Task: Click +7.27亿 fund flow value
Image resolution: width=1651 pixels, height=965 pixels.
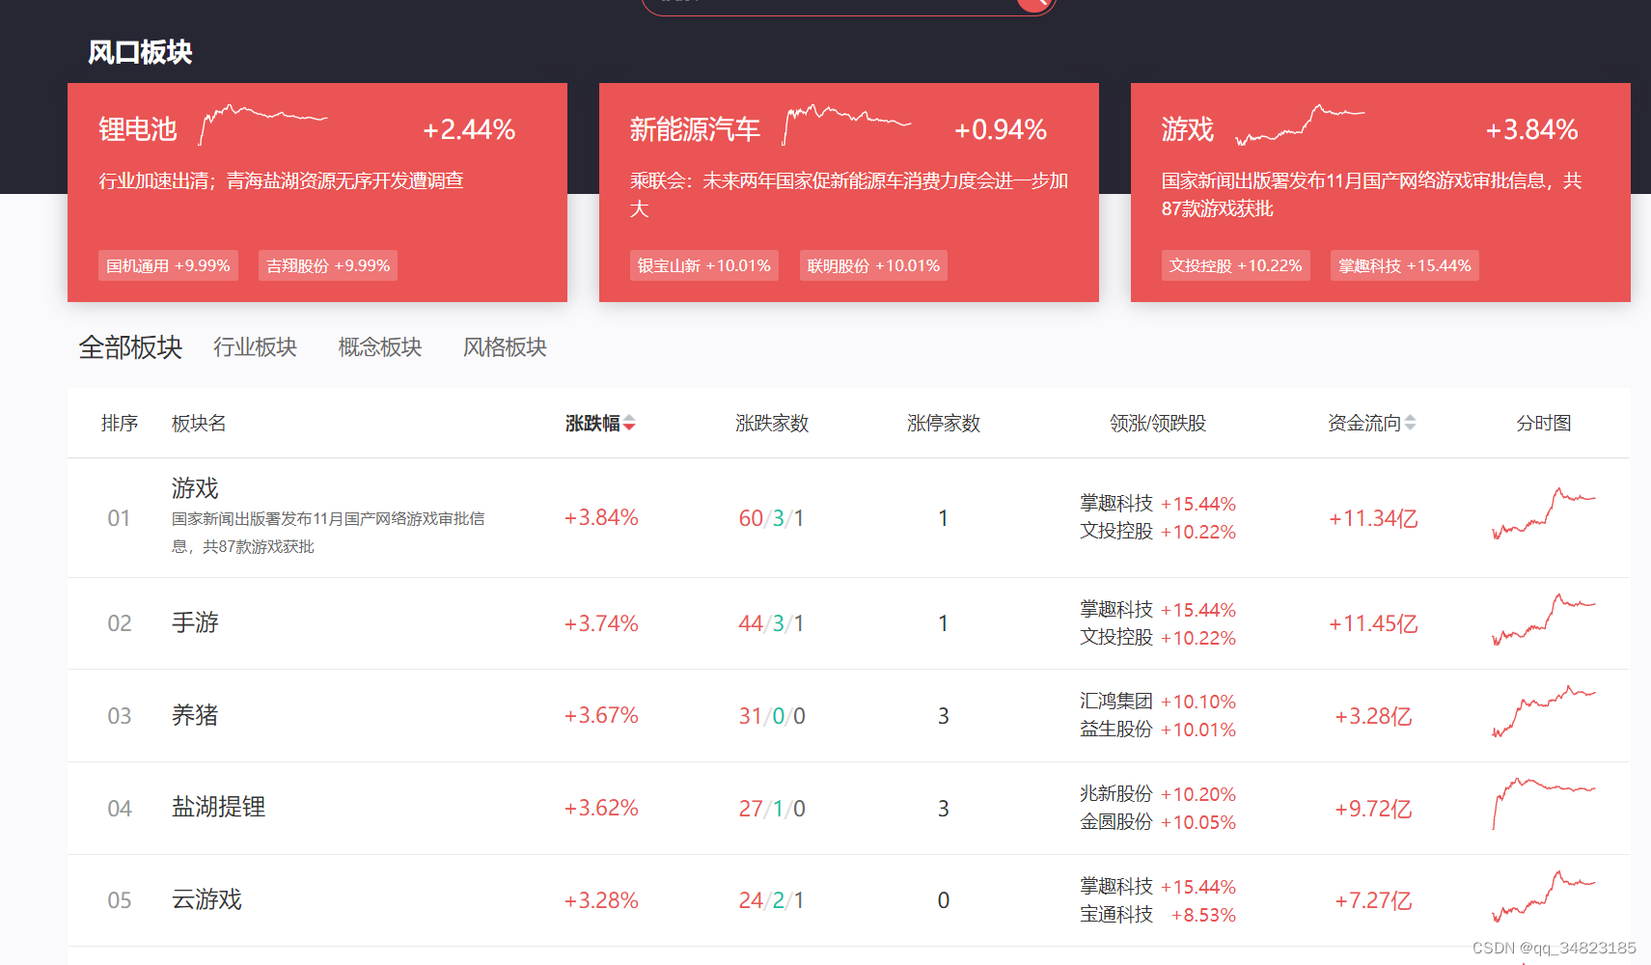Action: tap(1373, 900)
